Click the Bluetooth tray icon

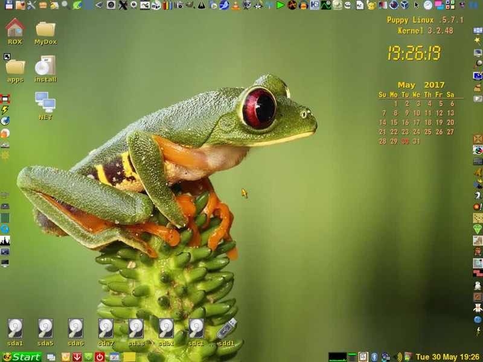point(374,357)
